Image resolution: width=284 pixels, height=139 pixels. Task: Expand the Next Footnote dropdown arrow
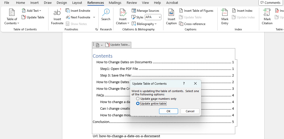pos(94,17)
